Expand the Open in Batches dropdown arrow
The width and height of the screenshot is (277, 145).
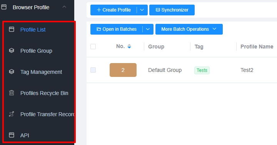(148, 29)
